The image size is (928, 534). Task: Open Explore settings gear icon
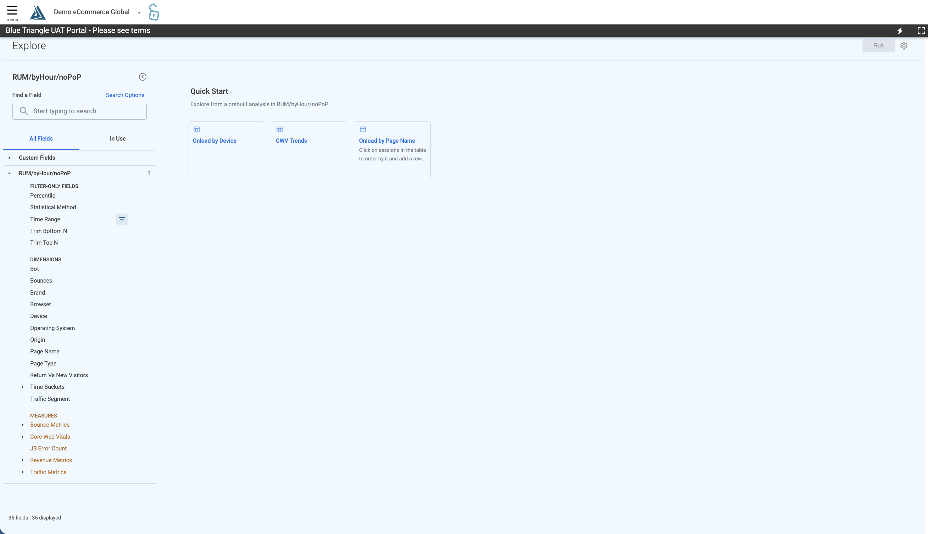(x=904, y=46)
